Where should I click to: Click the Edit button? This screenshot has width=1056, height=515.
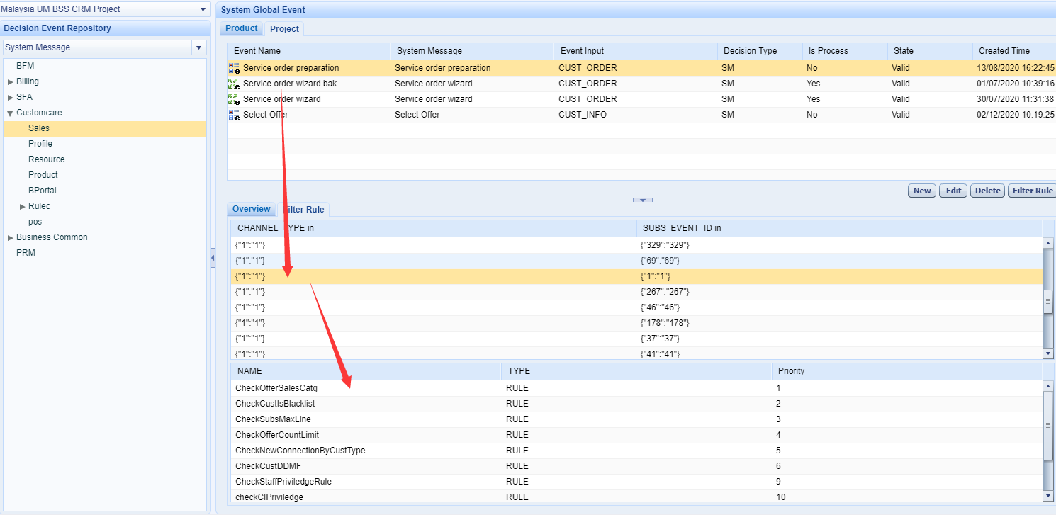(x=953, y=191)
